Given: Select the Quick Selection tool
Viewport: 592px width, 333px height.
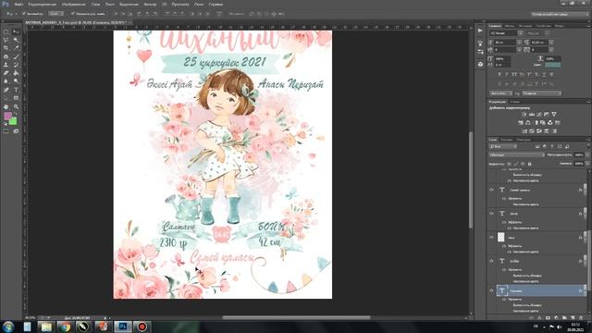Looking at the screenshot, I should [x=16, y=40].
